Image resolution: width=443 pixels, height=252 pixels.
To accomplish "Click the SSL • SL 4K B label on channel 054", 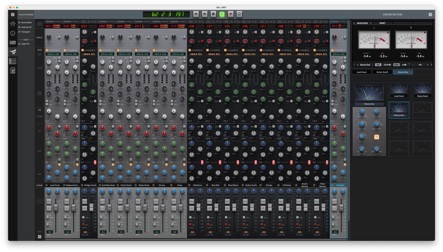I will pyautogui.click(x=89, y=22).
